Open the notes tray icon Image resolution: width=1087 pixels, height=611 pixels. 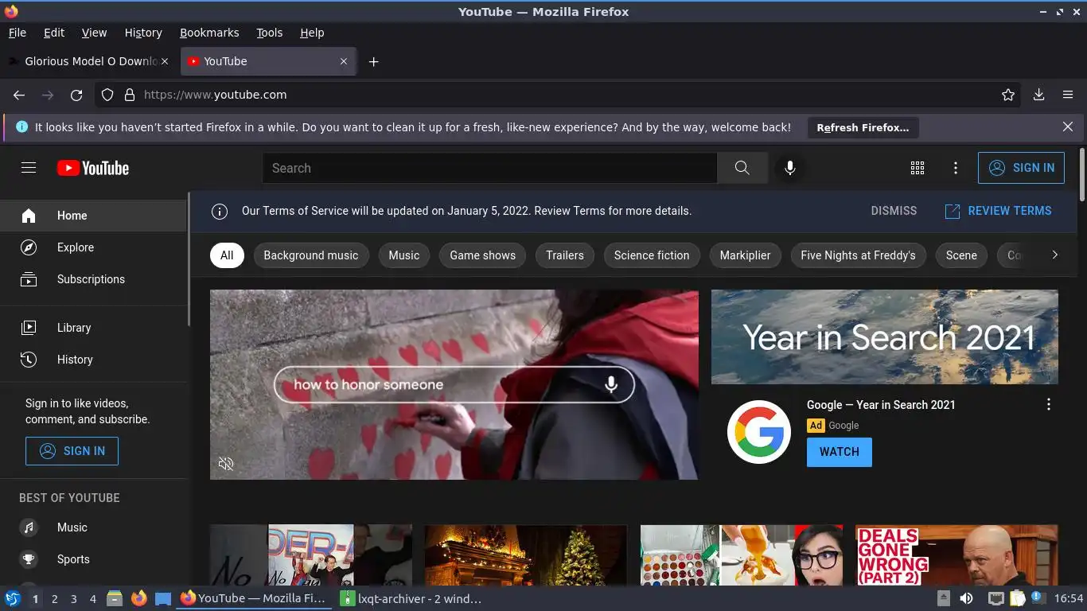tap(1017, 598)
